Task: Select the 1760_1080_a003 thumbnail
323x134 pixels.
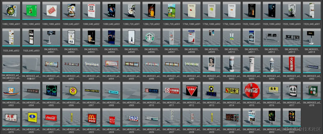Action: (232, 10)
